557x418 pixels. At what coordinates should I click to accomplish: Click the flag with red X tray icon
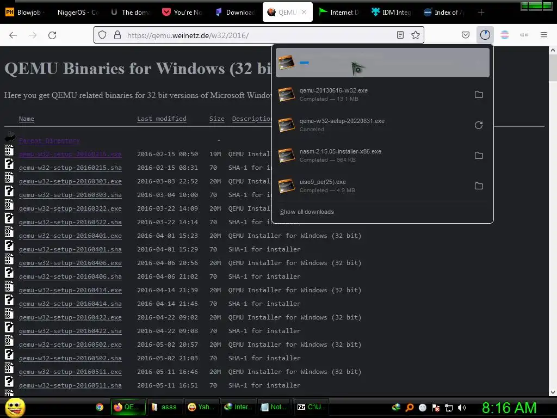pos(436,408)
